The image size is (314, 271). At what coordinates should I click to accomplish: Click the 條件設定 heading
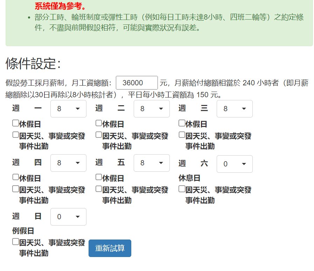coord(33,64)
